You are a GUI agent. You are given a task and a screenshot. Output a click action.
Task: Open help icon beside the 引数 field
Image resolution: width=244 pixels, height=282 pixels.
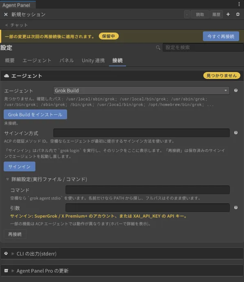click(236, 208)
